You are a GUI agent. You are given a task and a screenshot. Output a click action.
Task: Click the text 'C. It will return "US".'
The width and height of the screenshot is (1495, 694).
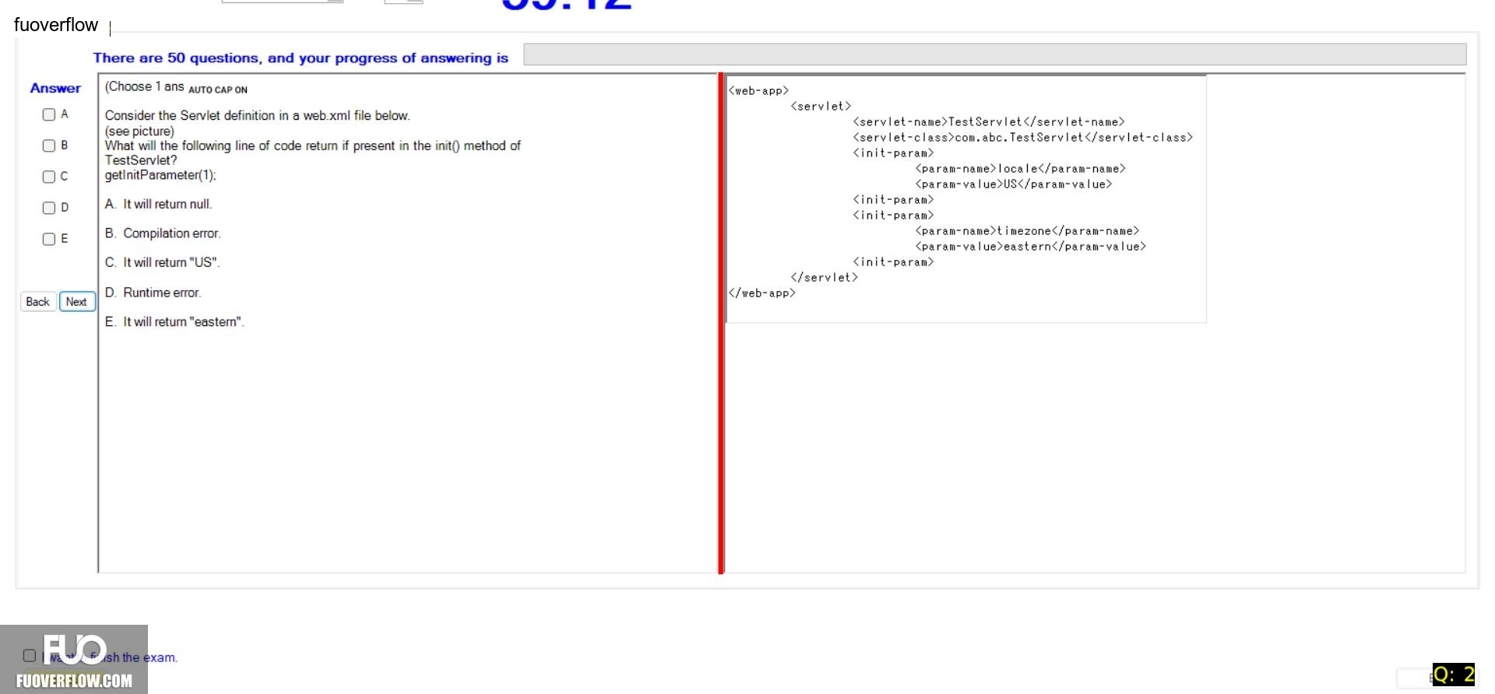click(163, 263)
